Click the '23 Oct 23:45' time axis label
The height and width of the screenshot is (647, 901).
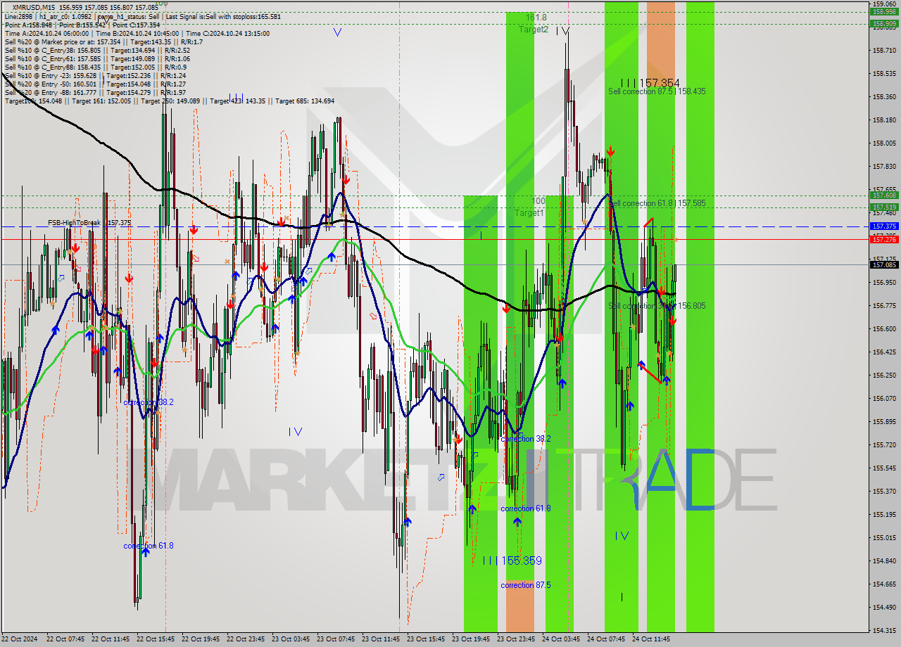(x=516, y=639)
